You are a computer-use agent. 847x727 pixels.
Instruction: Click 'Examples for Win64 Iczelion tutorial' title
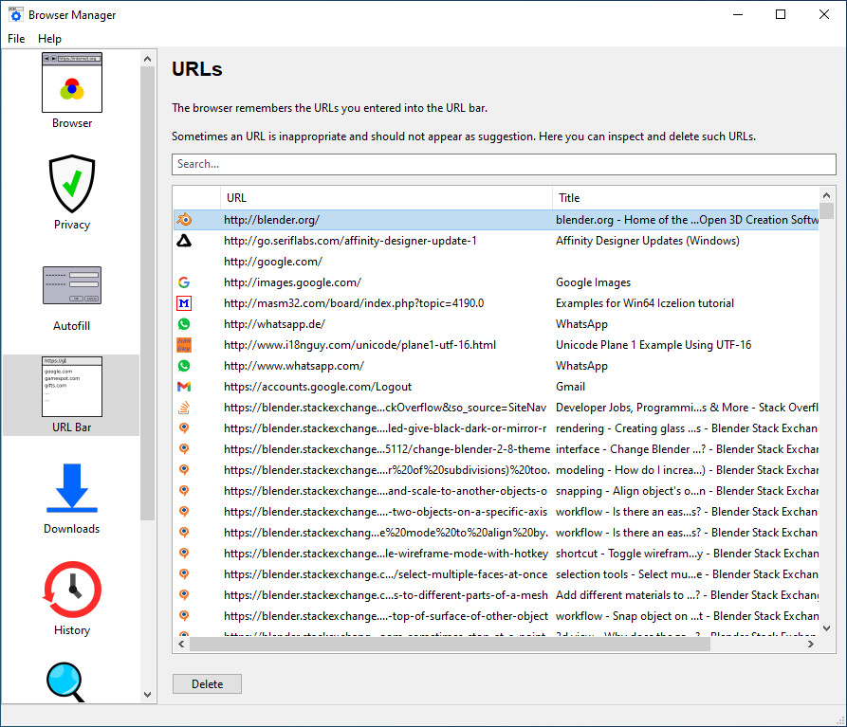(x=644, y=303)
